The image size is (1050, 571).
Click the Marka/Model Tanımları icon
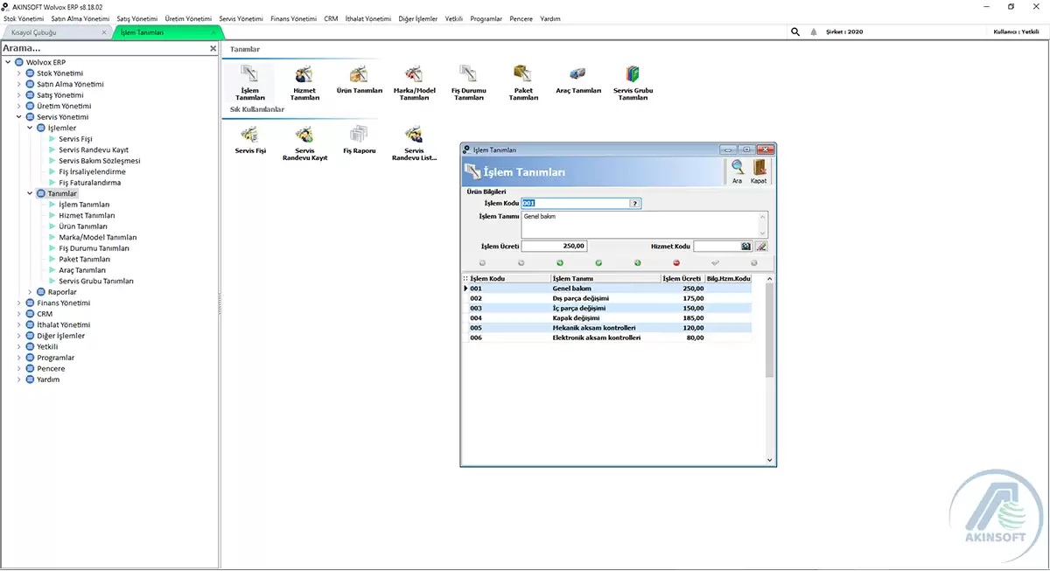[x=414, y=76]
